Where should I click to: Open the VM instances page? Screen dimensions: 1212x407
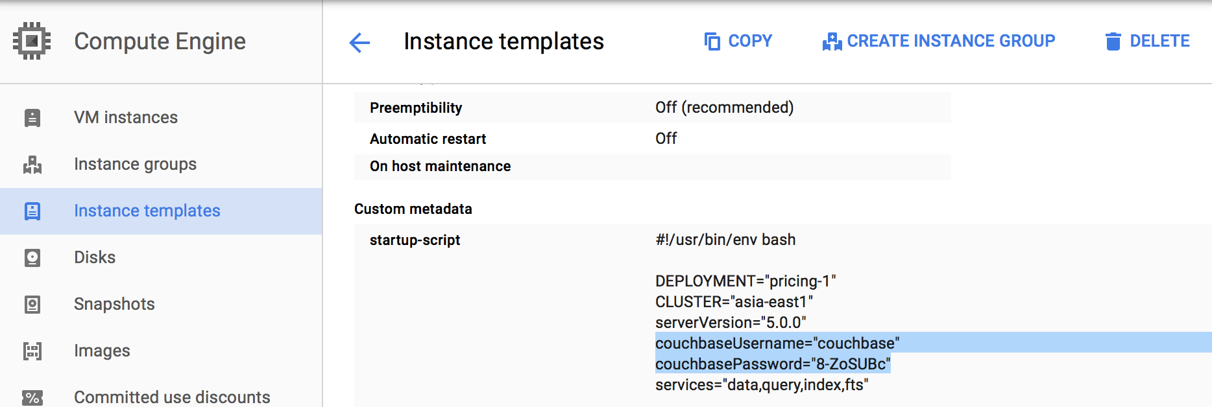tap(125, 117)
